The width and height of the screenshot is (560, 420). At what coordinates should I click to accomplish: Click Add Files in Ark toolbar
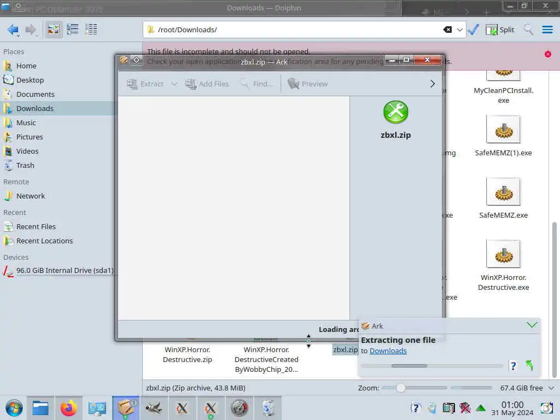(x=207, y=84)
